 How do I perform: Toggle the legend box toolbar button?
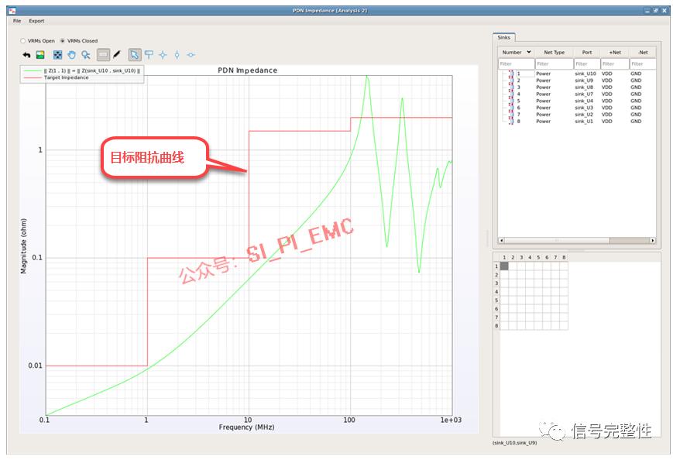tap(103, 55)
